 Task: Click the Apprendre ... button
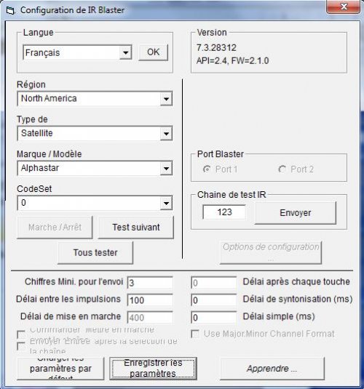click(272, 369)
